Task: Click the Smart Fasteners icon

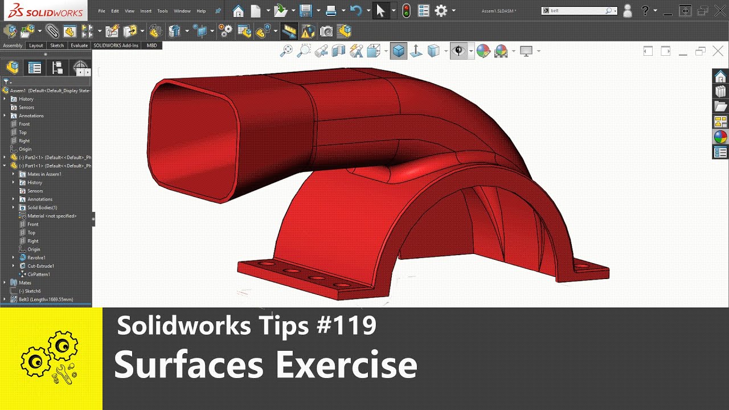Action: click(x=112, y=31)
